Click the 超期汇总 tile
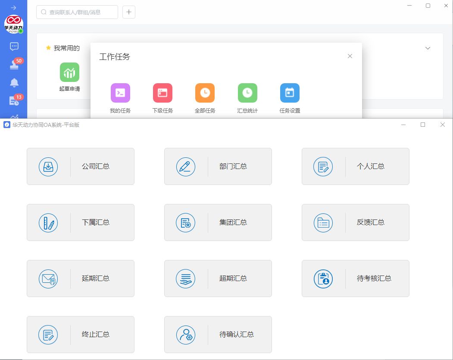This screenshot has width=453, height=360. pos(218,279)
